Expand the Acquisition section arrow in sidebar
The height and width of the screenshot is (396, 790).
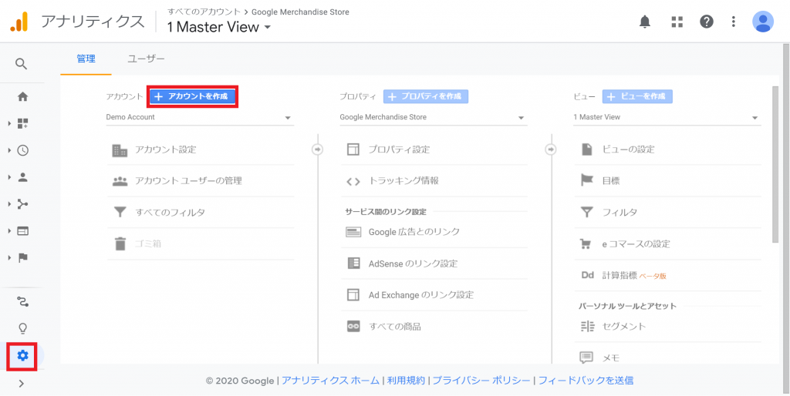9,204
